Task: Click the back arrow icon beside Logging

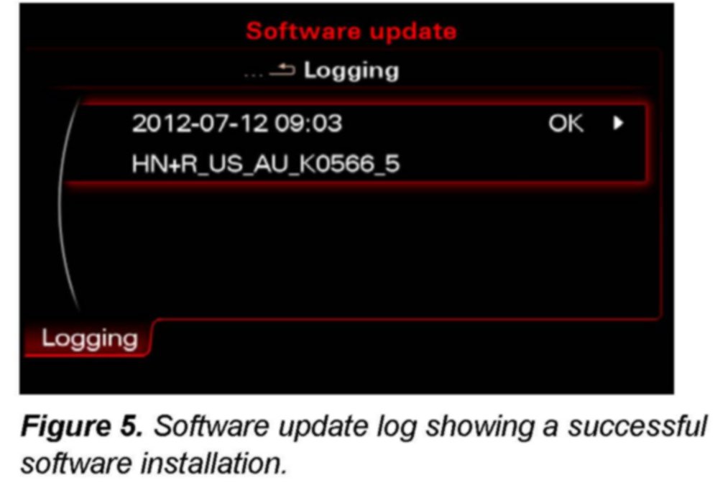Action: coord(282,70)
